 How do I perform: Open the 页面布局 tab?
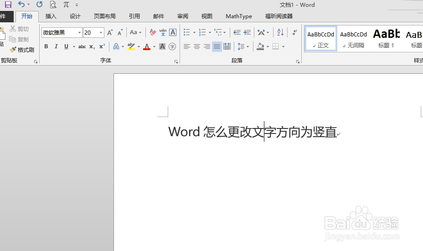pyautogui.click(x=105, y=16)
